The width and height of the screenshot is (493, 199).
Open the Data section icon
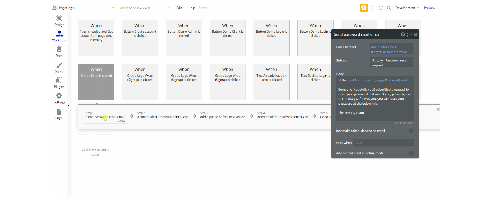(x=59, y=49)
